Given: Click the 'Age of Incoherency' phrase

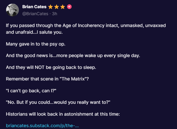Looking at the screenshot, I should [x=83, y=25].
